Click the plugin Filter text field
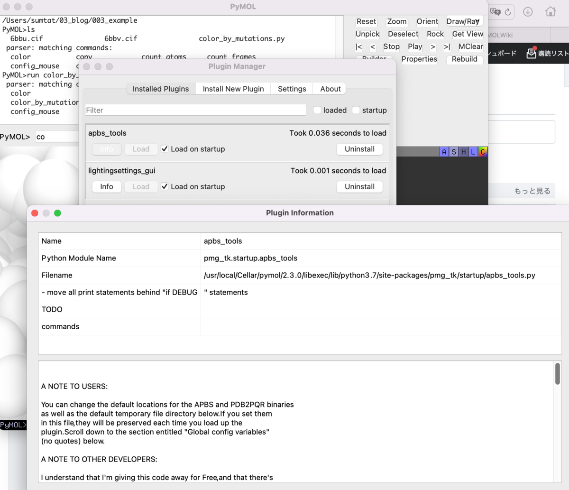The height and width of the screenshot is (490, 569). point(195,110)
